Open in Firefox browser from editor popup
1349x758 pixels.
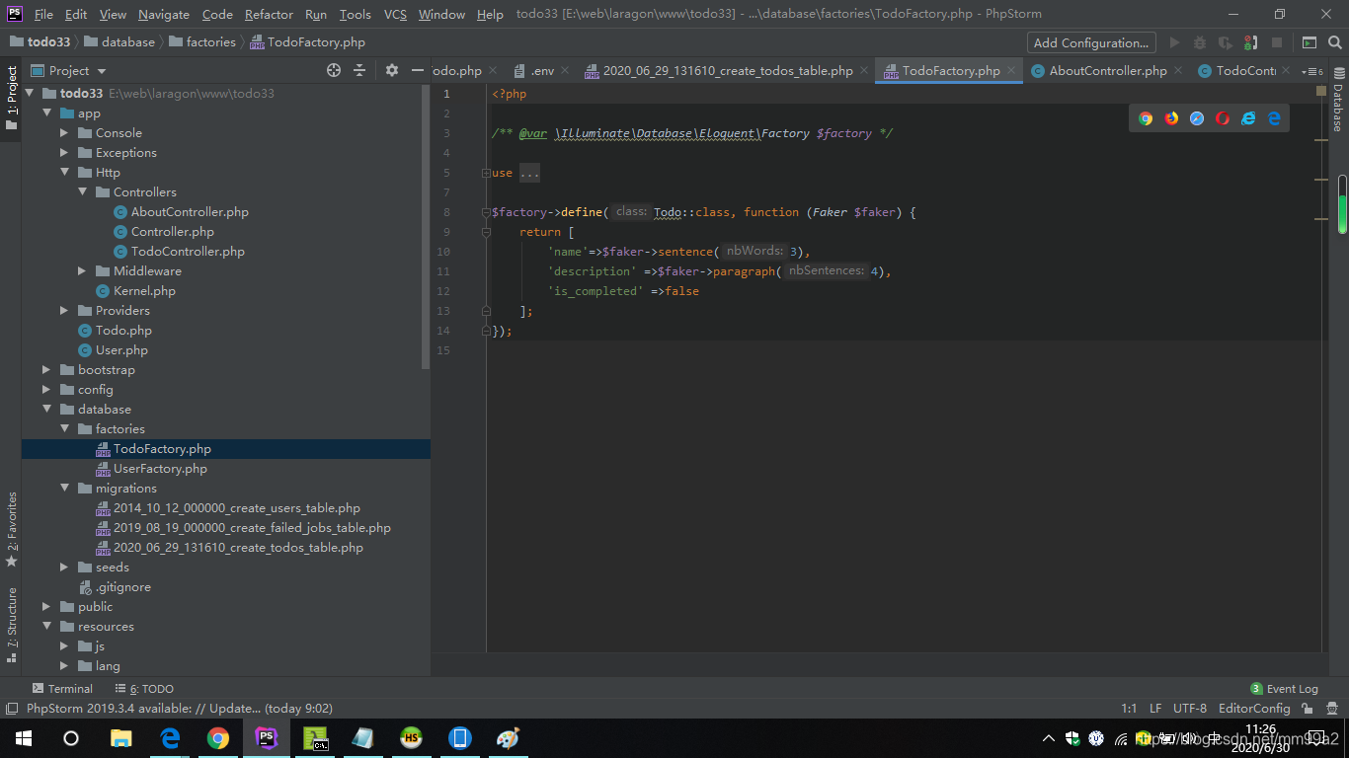click(1171, 118)
